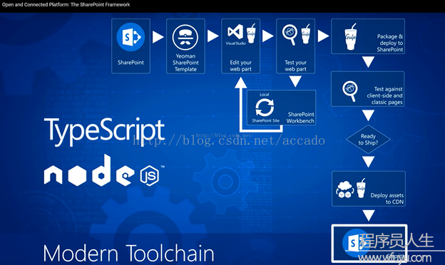Click the 'SharePoint Workbench' text

click(300, 118)
